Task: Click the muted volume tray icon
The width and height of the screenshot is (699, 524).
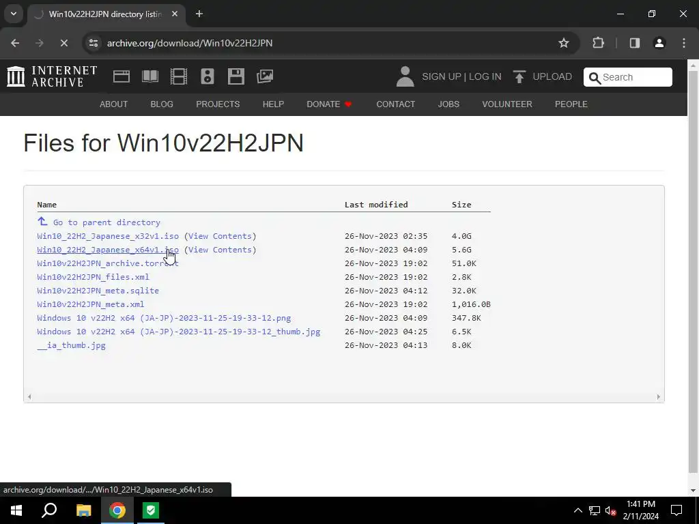Action: point(611,510)
